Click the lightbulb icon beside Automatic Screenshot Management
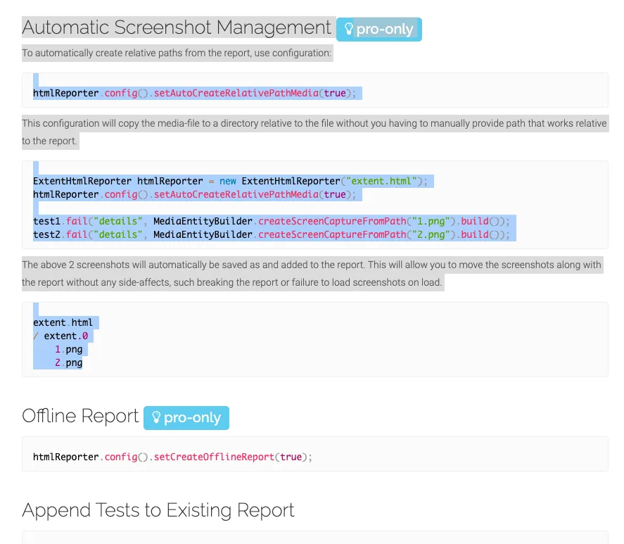This screenshot has height=544, width=624. pyautogui.click(x=348, y=30)
